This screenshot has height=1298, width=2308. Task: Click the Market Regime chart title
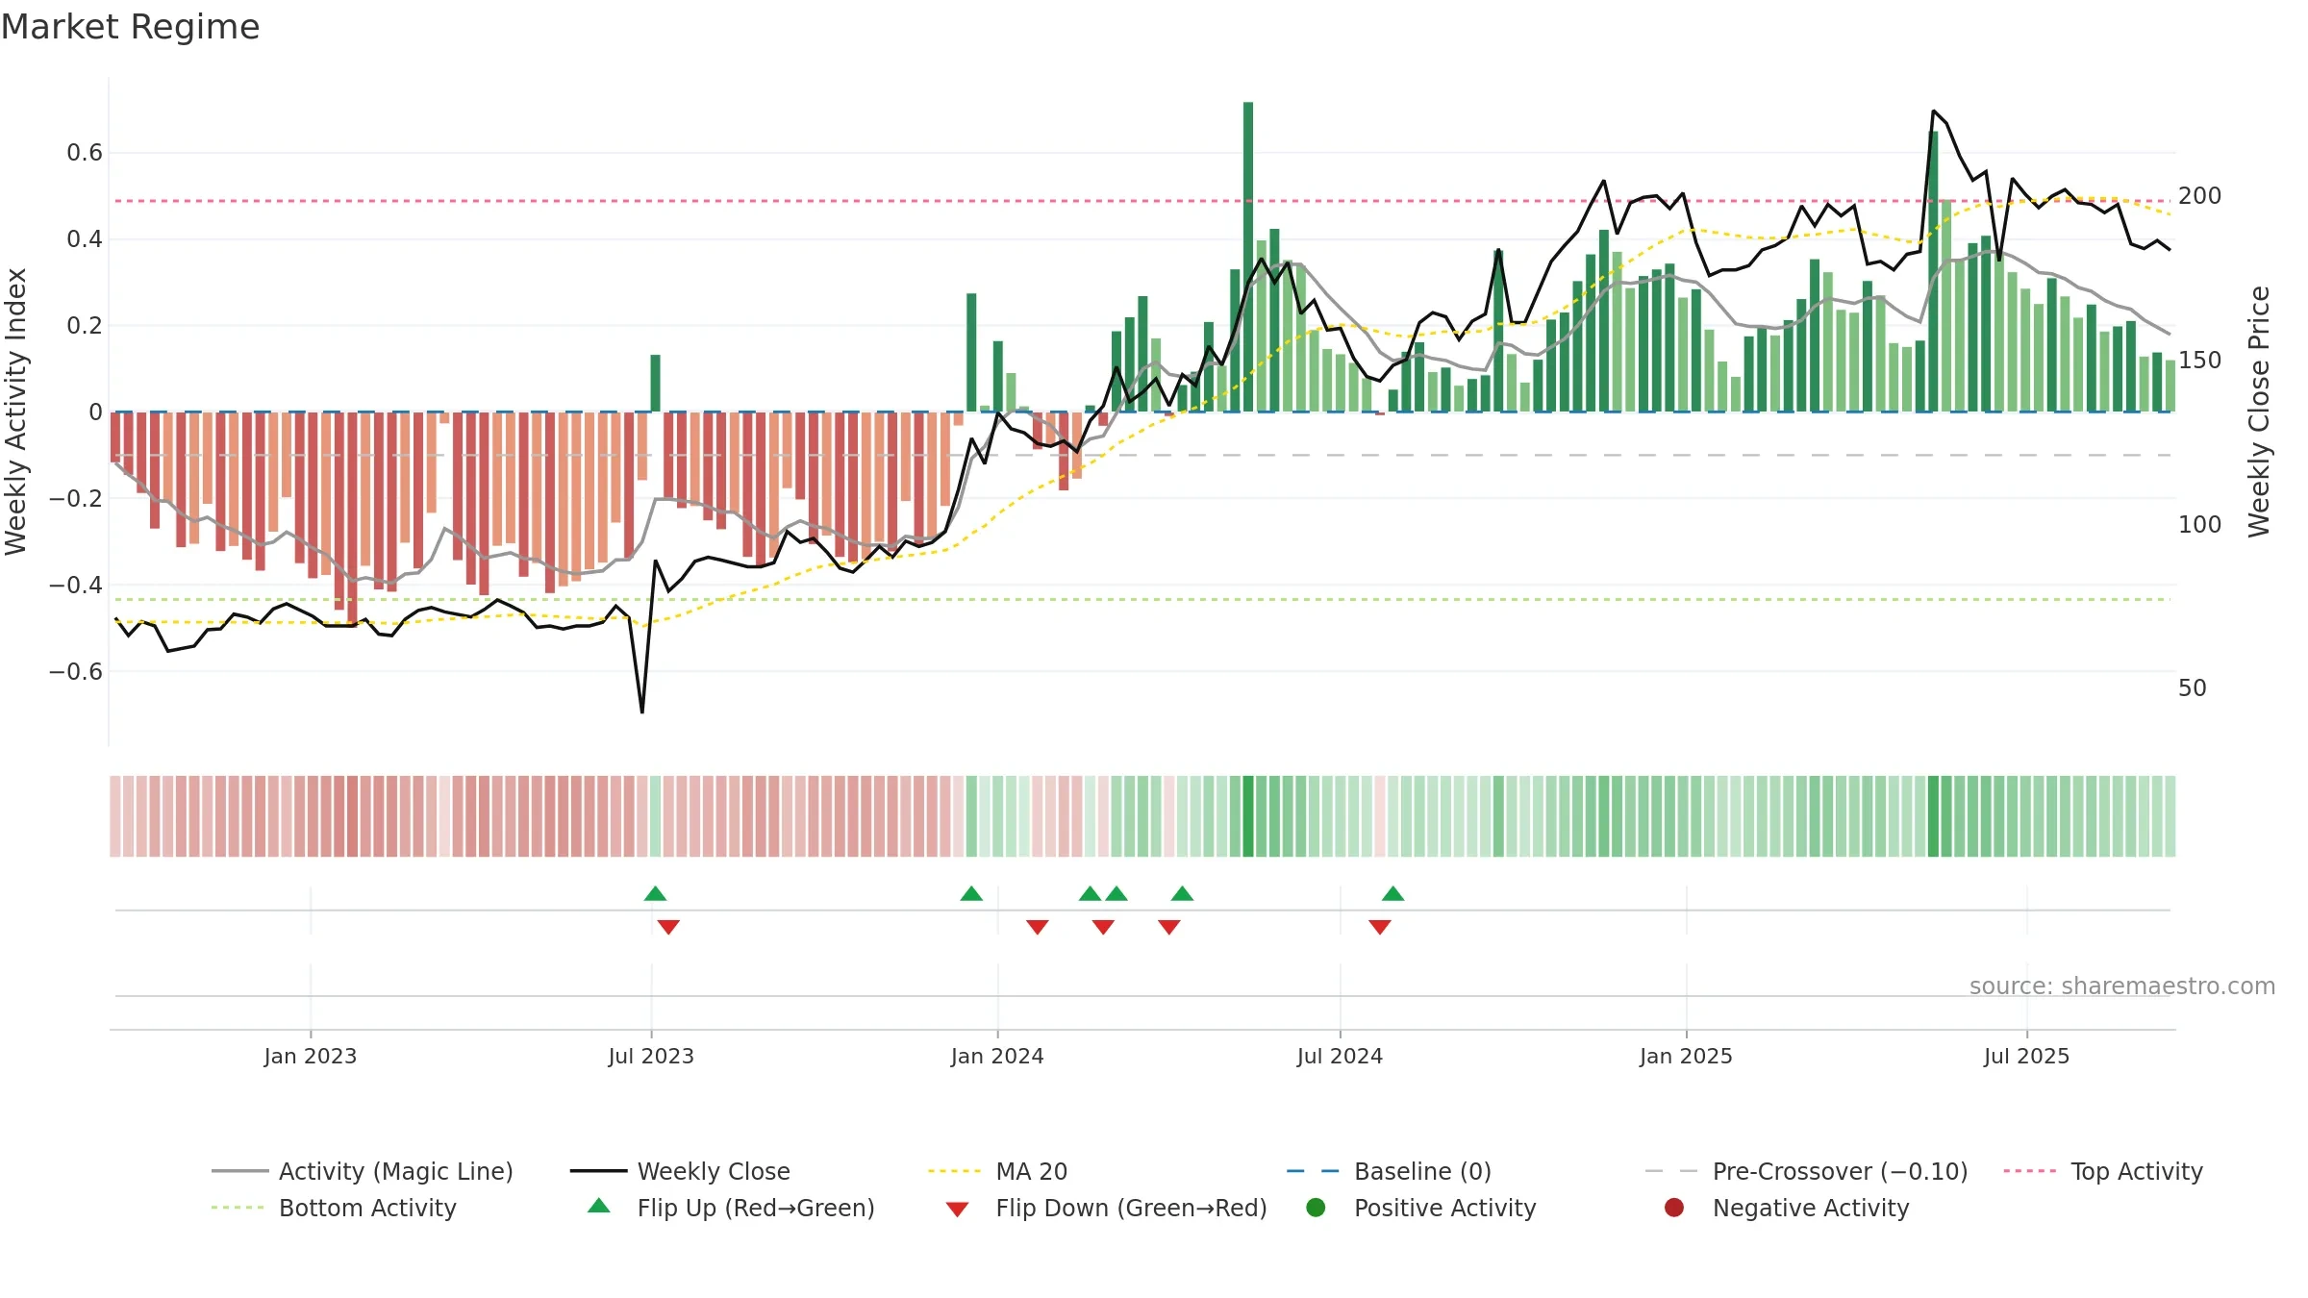pyautogui.click(x=130, y=27)
